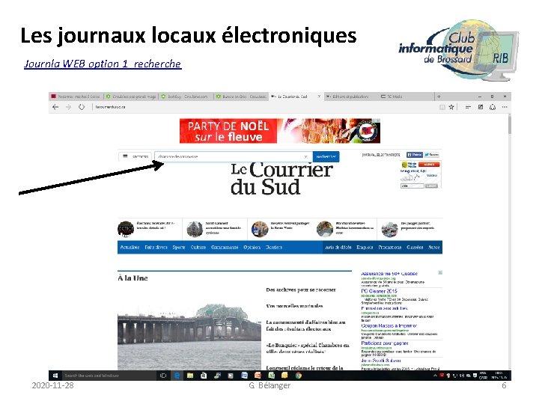Open Excel from the taskbar

271,376
